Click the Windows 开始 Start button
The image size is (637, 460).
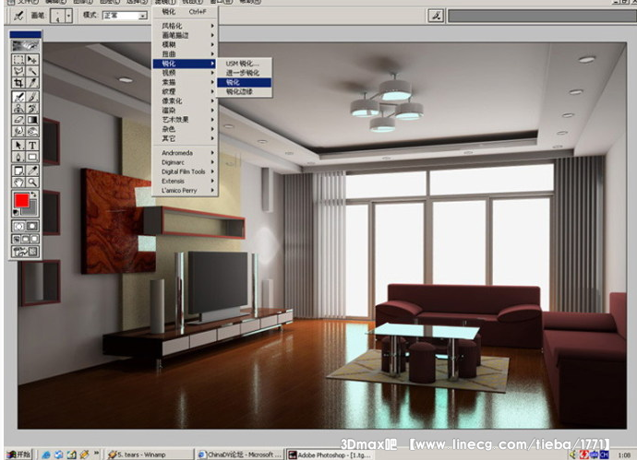click(x=18, y=454)
